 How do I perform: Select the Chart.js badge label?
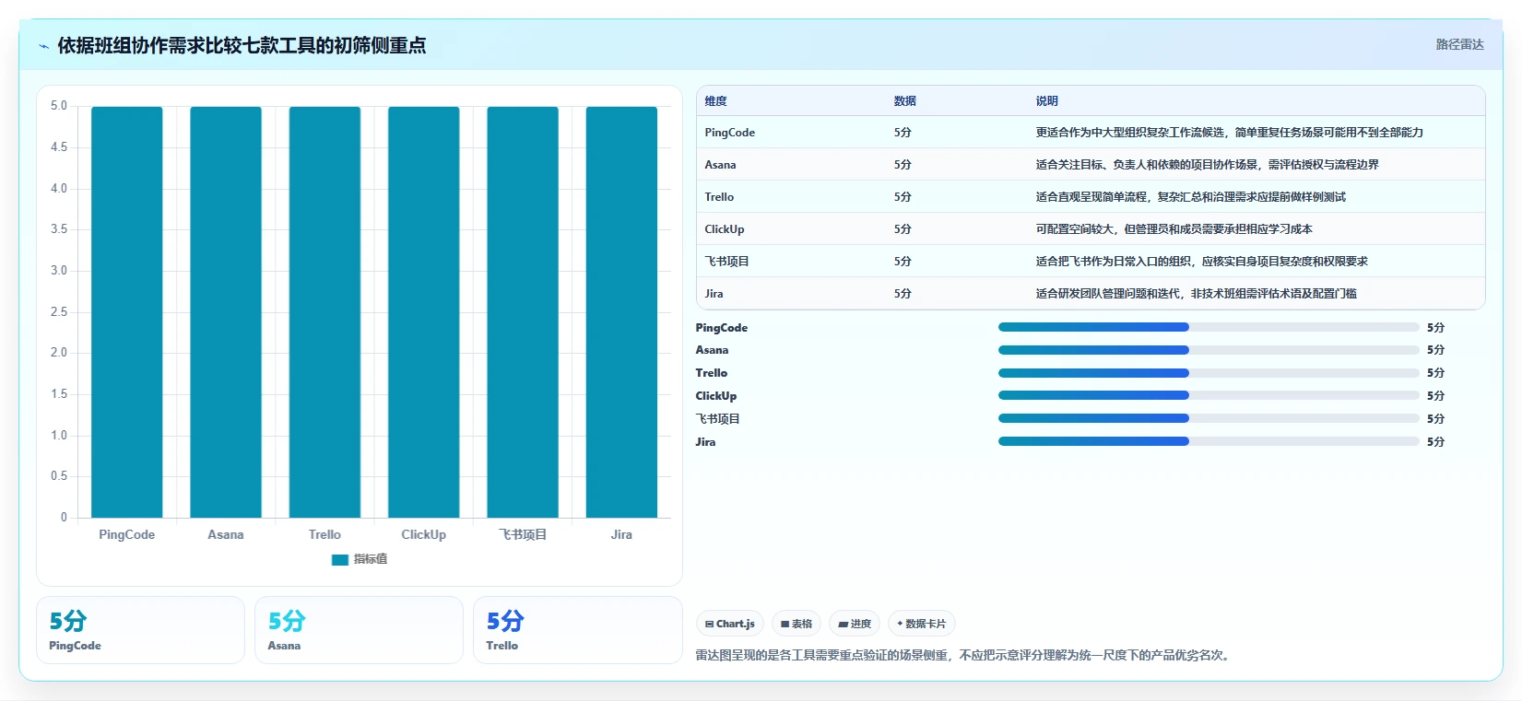coord(736,624)
